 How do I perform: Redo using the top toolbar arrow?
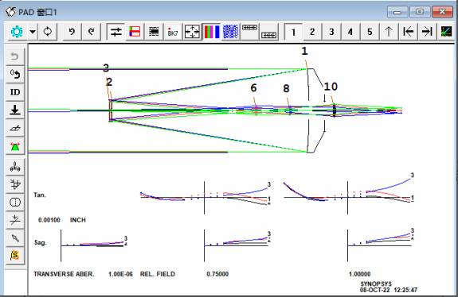pos(91,32)
